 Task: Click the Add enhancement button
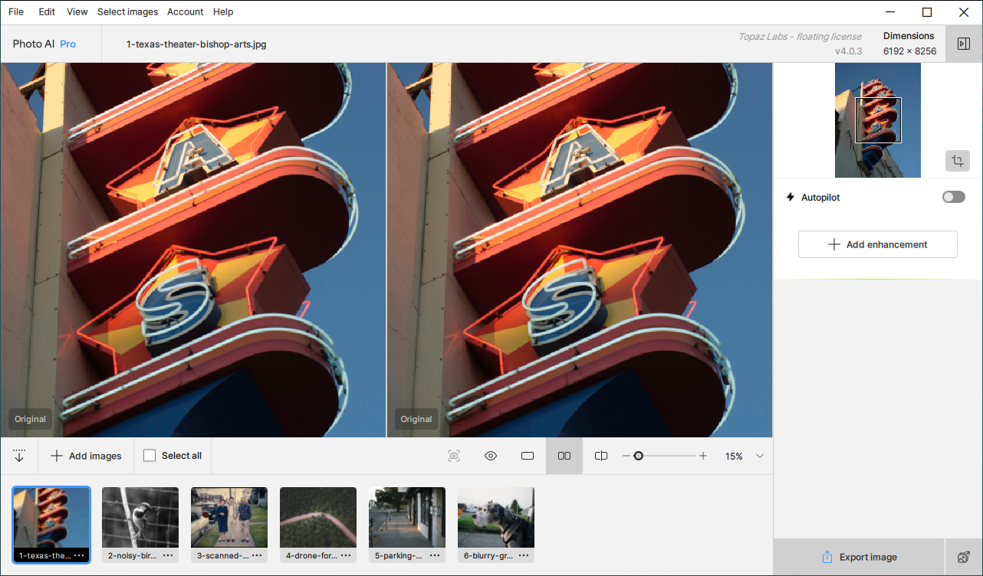click(x=877, y=244)
